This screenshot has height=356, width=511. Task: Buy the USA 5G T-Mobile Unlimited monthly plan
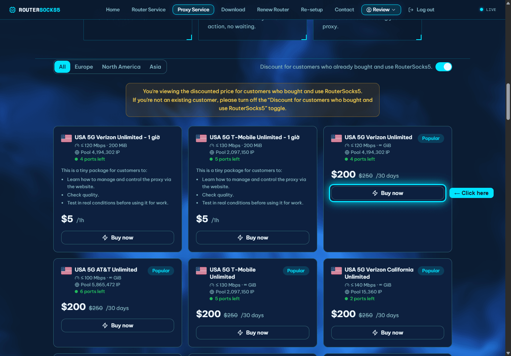[253, 333]
